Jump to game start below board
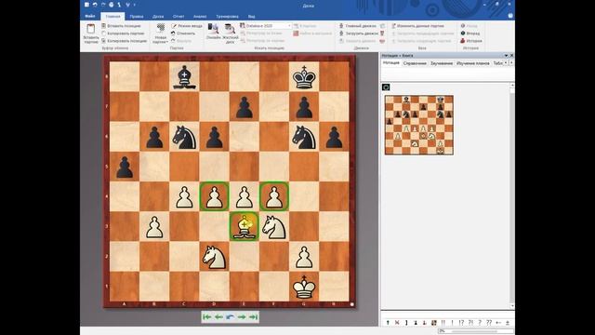Screen dimensions: 595x335 click(207, 316)
